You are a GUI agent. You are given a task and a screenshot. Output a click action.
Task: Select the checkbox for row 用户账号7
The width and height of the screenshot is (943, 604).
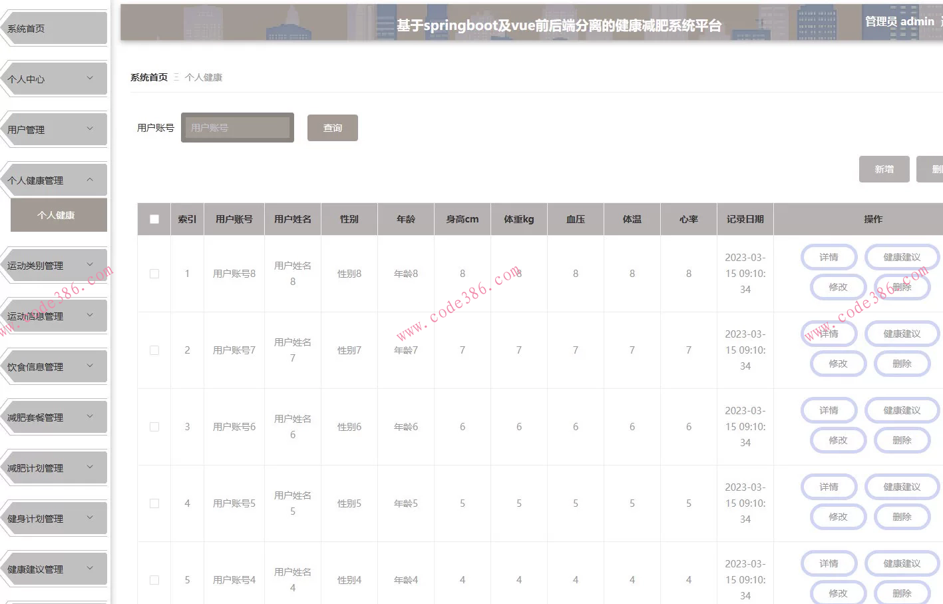click(154, 350)
